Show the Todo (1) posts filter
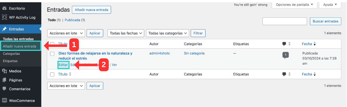This screenshot has width=347, height=107. [54, 20]
